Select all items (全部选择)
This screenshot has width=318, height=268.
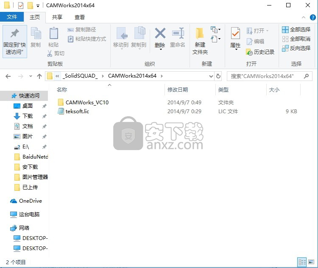pos(296,30)
